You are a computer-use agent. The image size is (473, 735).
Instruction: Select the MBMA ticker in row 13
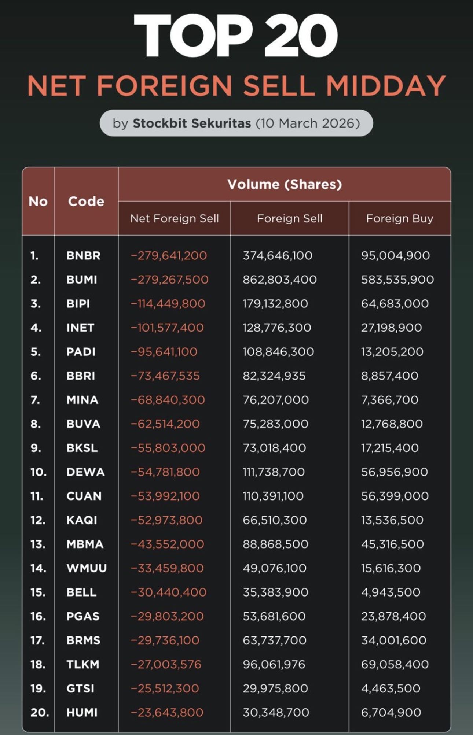point(85,544)
